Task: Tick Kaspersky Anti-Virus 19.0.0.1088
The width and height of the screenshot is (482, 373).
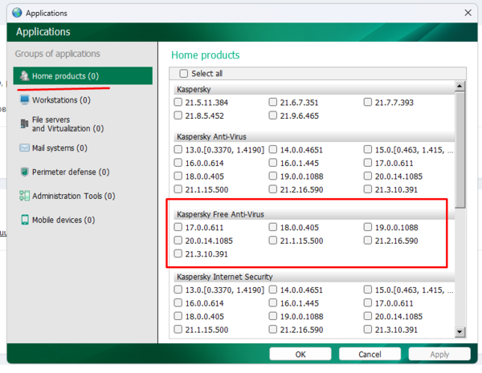Action: pos(272,176)
